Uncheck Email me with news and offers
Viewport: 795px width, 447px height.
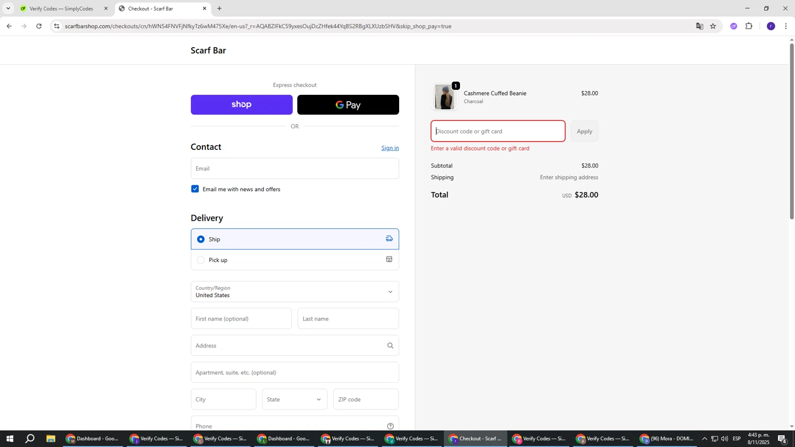point(195,189)
